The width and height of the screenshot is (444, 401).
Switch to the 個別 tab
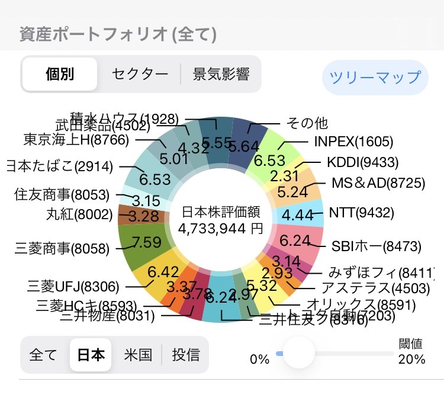[60, 75]
